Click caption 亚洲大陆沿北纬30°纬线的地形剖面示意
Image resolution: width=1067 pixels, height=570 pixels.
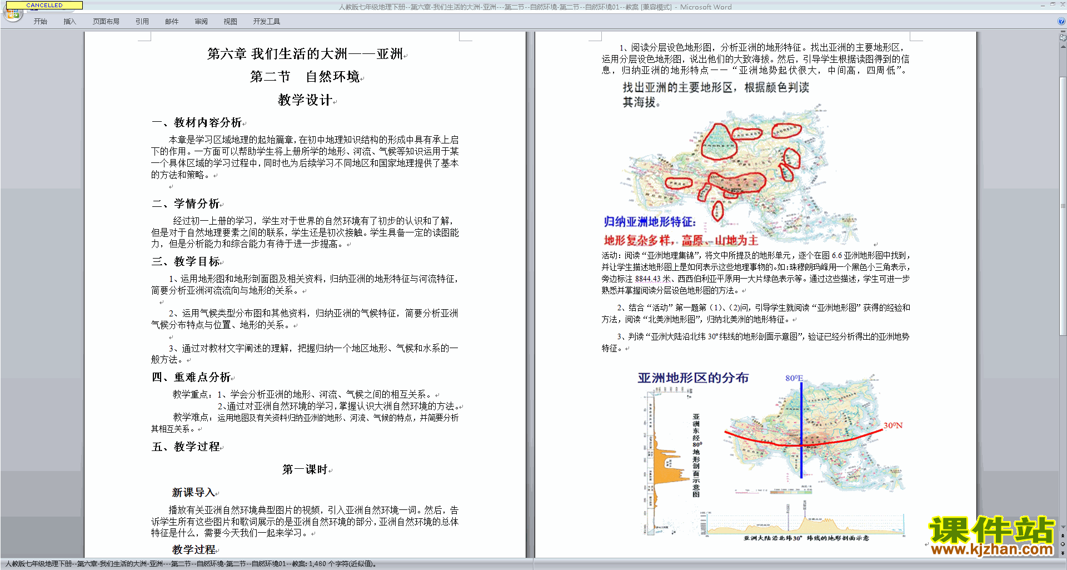(x=806, y=538)
